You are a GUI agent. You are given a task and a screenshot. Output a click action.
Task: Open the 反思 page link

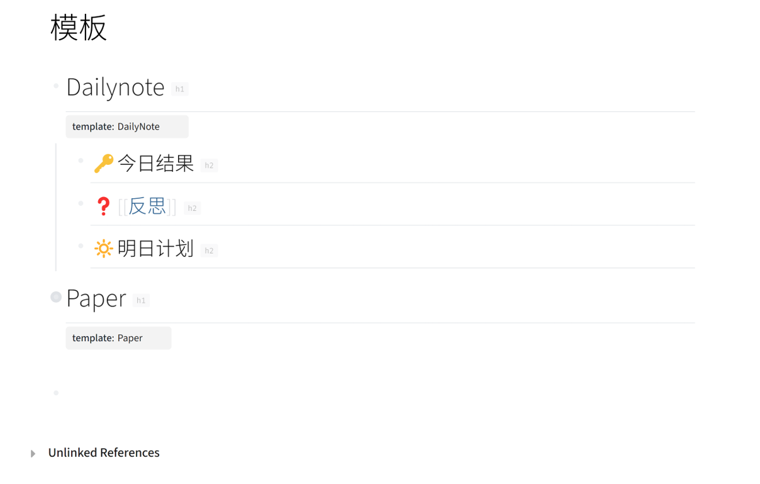[147, 206]
